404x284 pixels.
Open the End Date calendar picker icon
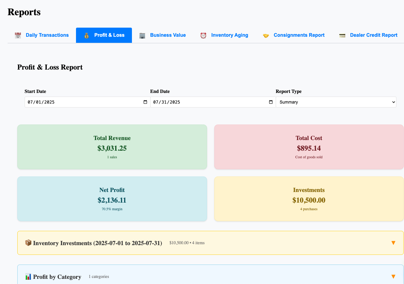(271, 102)
